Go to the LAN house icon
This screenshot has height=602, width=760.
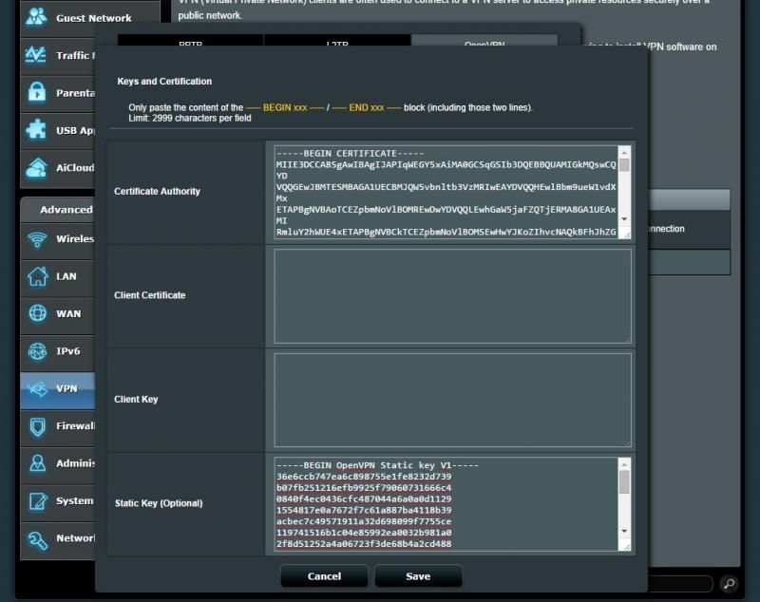[38, 276]
